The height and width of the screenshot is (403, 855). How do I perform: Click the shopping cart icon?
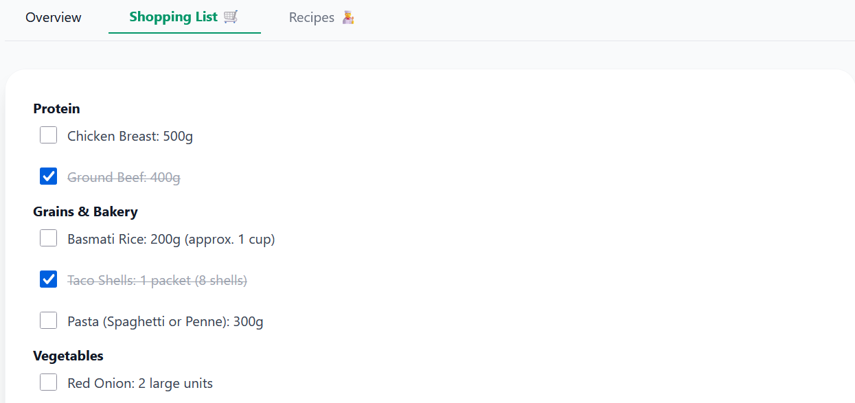pyautogui.click(x=231, y=17)
